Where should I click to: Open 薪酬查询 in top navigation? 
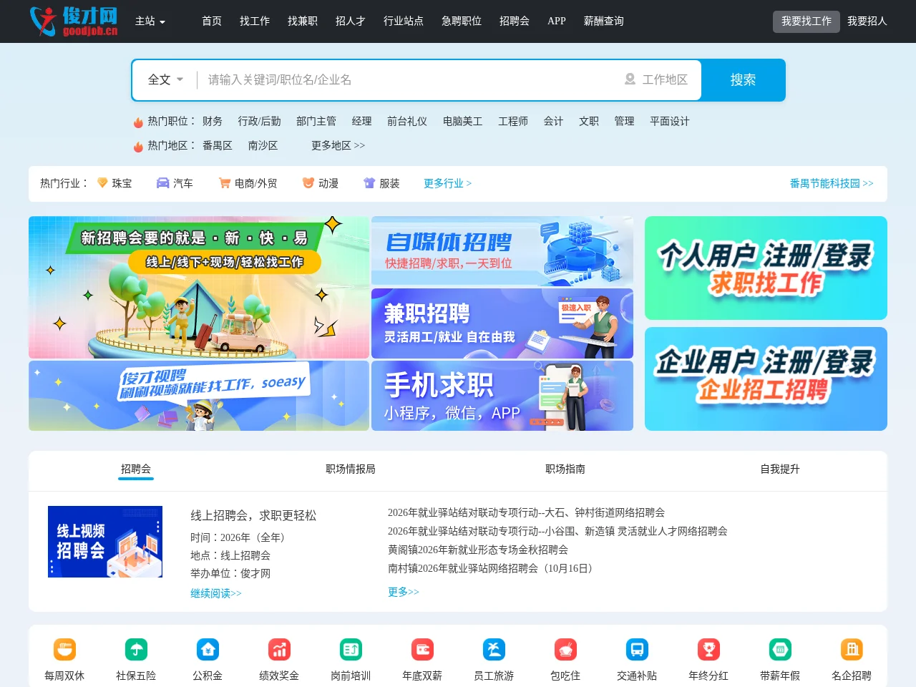point(604,21)
